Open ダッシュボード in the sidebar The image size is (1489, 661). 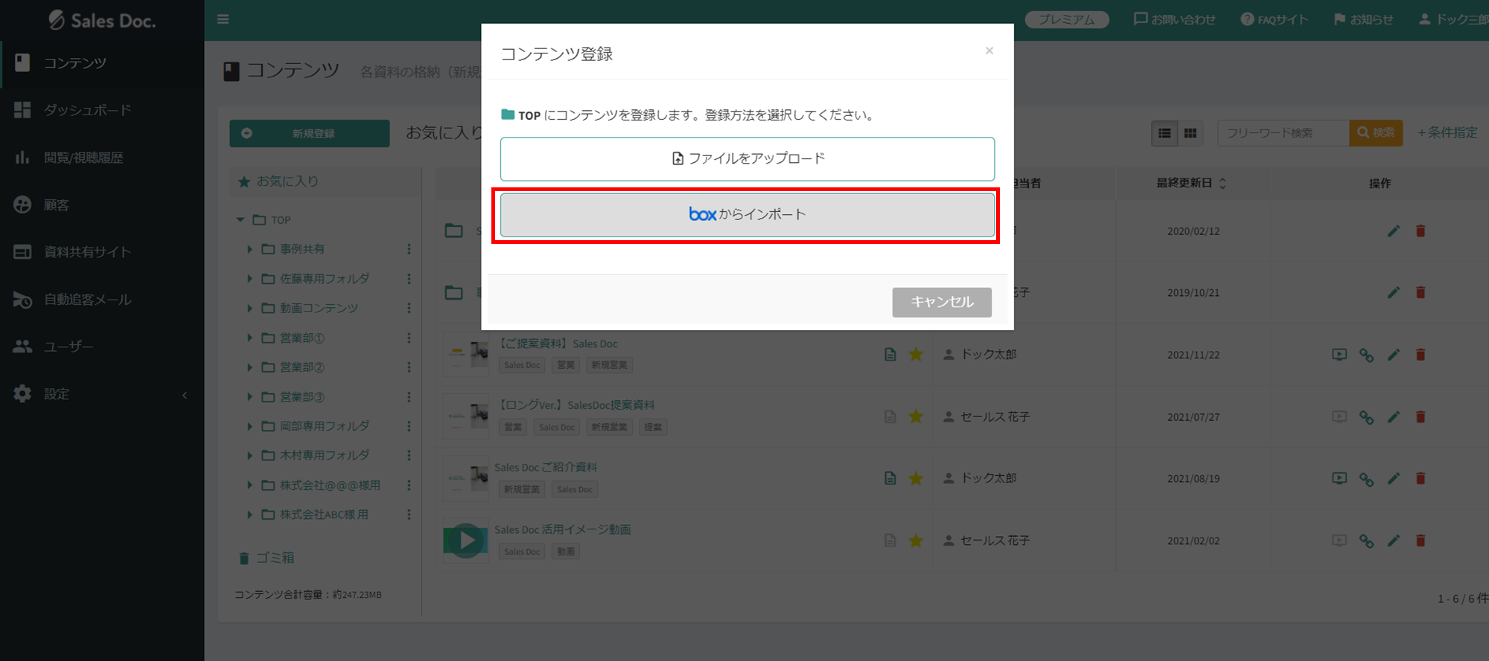(87, 110)
